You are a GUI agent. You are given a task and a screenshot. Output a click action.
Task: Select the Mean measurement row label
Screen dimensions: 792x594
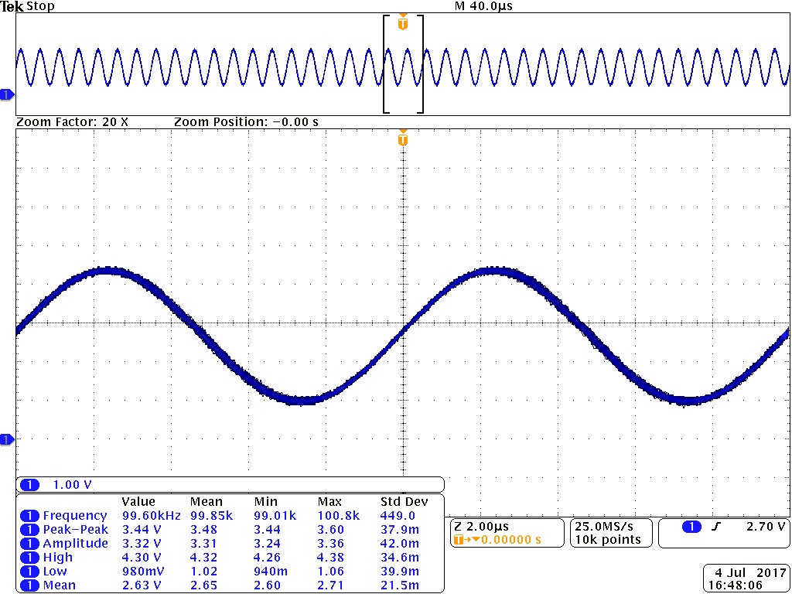60,585
